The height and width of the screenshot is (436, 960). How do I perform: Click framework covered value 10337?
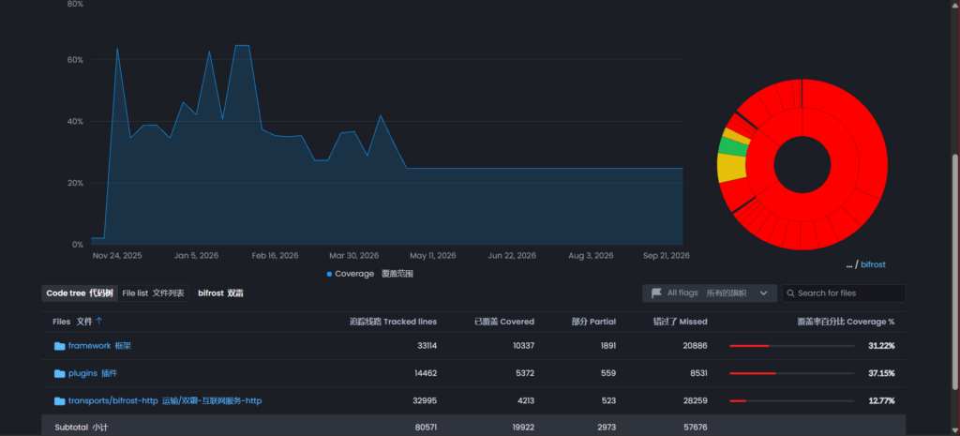pos(523,346)
